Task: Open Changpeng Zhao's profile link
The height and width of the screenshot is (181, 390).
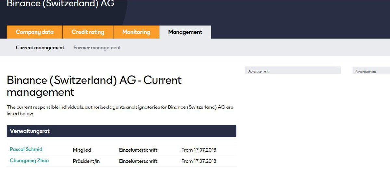Action: pyautogui.click(x=29, y=161)
